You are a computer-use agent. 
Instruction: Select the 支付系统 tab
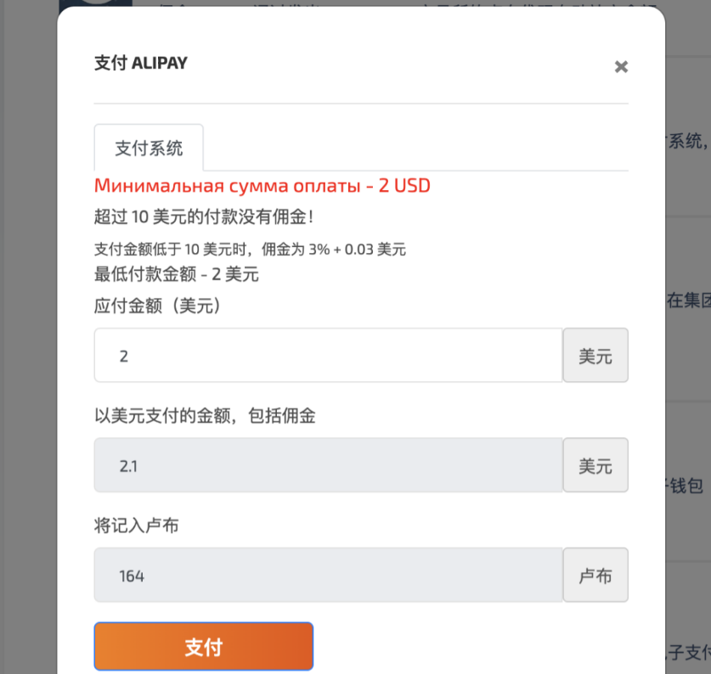pos(149,149)
